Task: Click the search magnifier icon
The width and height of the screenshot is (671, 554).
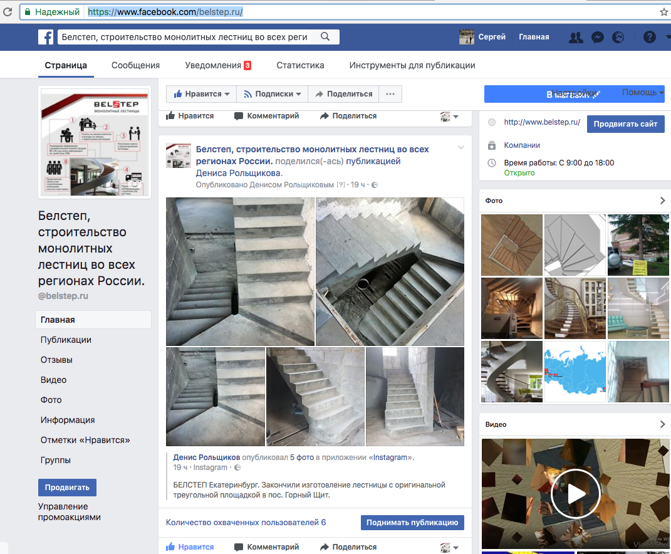Action: point(325,37)
